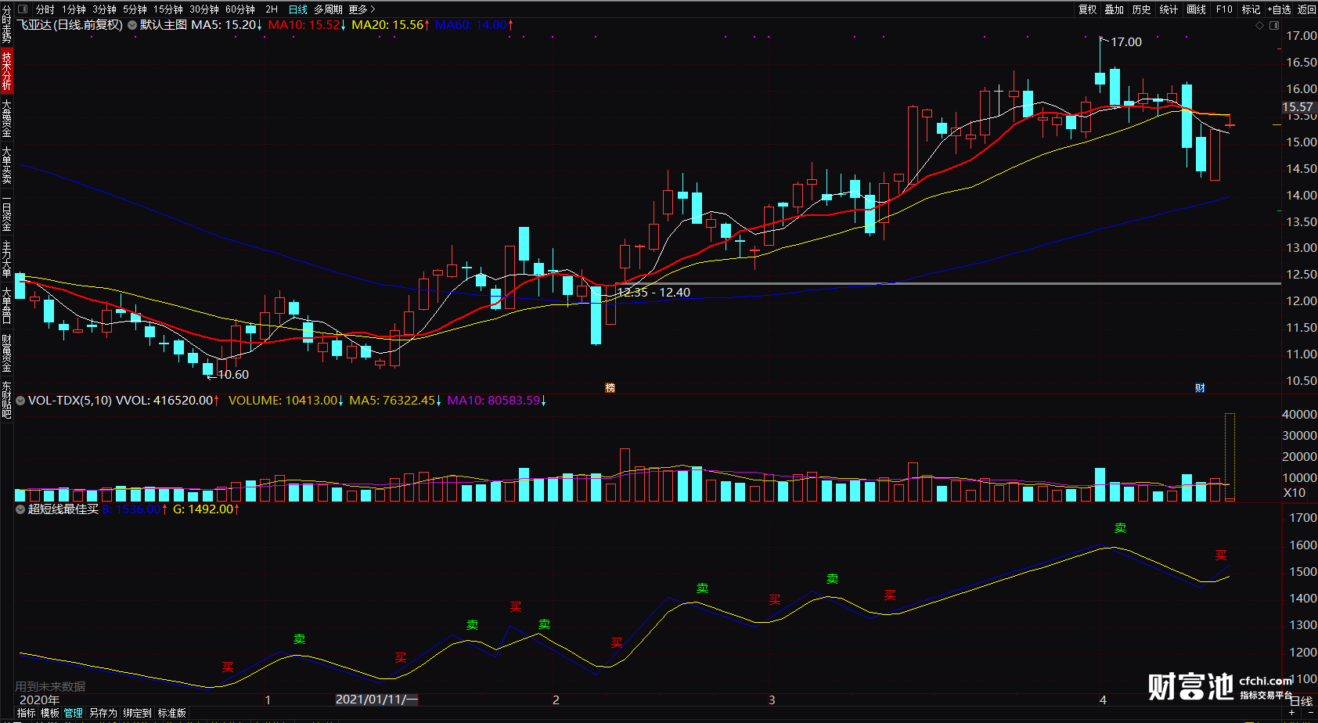Switch to the 1分钟 period
The image size is (1318, 723).
point(74,9)
